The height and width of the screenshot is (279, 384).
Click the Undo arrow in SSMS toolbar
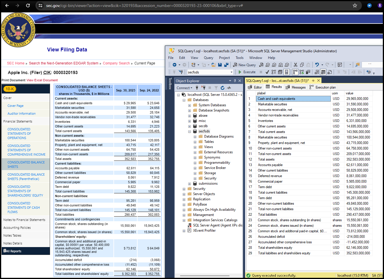317,65
